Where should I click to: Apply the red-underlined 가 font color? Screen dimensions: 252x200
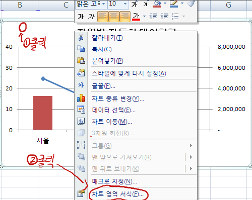point(136,17)
